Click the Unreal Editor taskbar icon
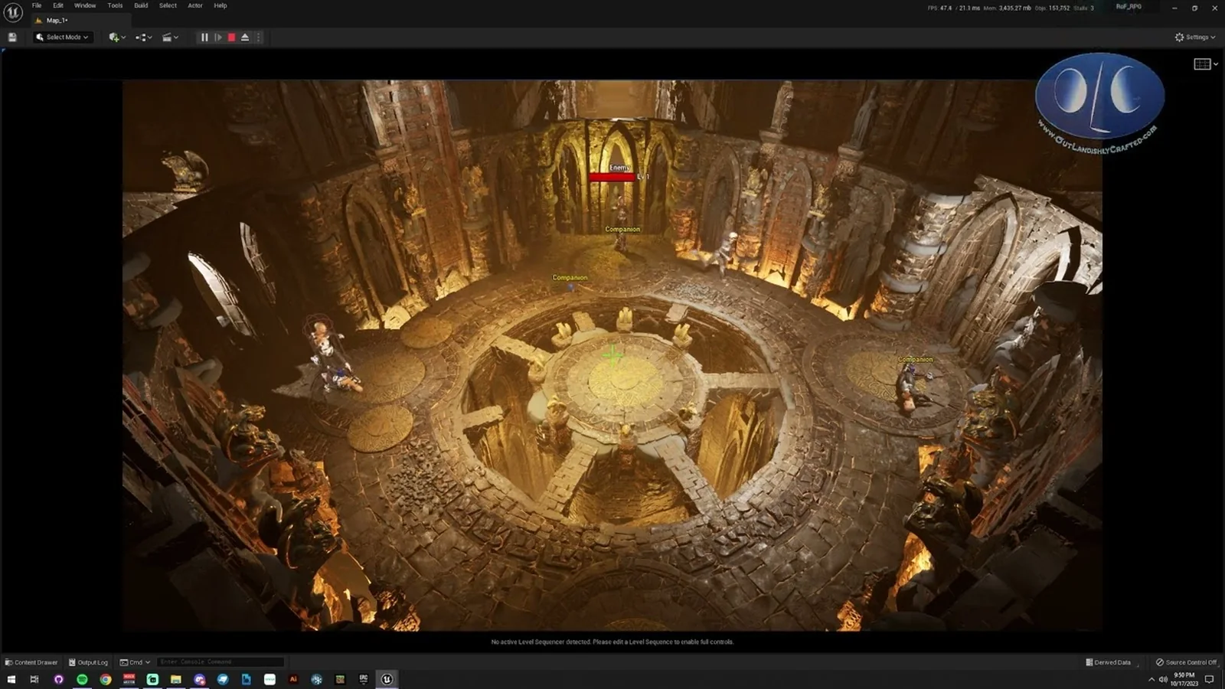This screenshot has height=689, width=1225. [x=387, y=679]
